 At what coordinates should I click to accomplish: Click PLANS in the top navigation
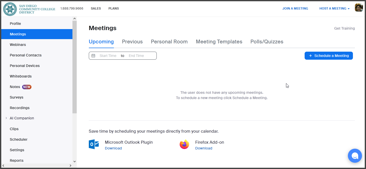click(x=113, y=8)
